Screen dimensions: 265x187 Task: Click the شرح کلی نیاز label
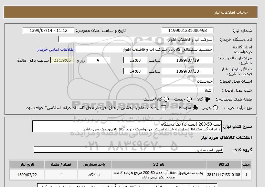237,127
